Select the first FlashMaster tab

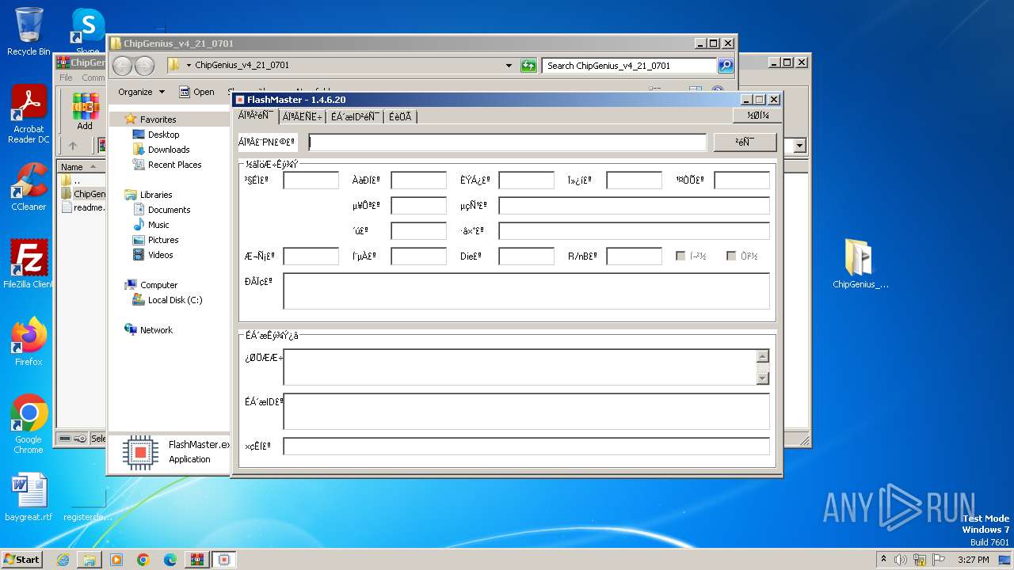tap(257, 116)
